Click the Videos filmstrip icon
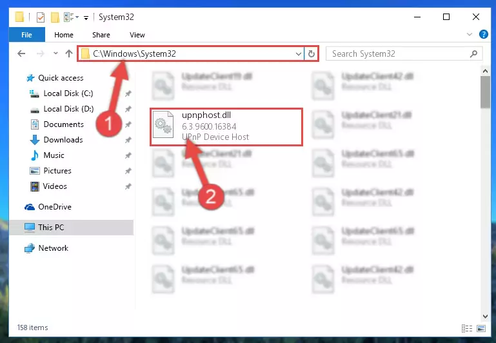This screenshot has width=496, height=343. (x=34, y=186)
